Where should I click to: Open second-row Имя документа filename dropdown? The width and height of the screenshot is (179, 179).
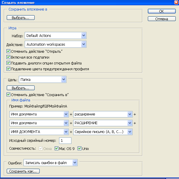coord(39,123)
